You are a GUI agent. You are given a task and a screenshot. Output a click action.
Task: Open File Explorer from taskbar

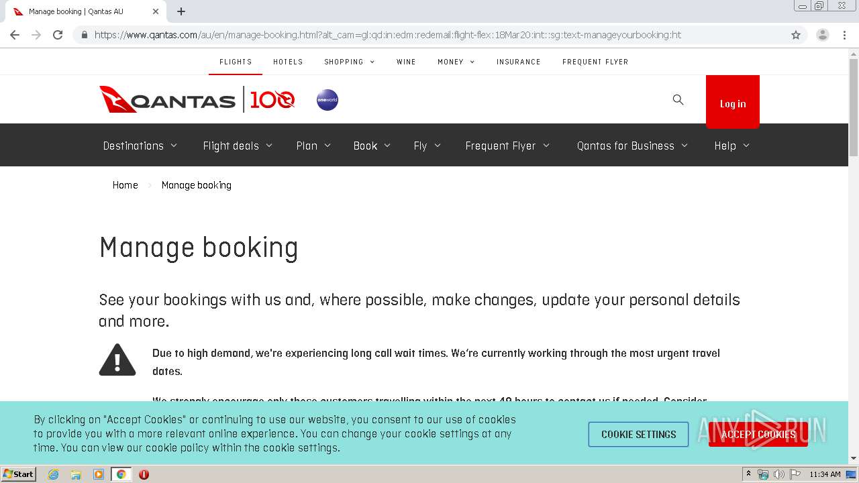pyautogui.click(x=76, y=474)
